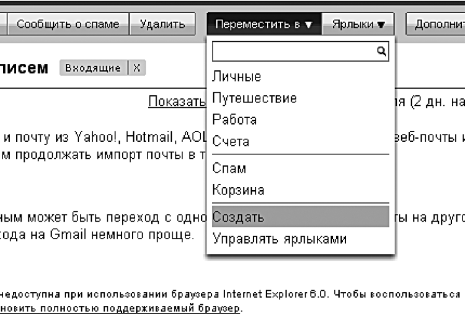Click the highlighted Создать option
Screen dimensions: 465x316
click(x=238, y=217)
